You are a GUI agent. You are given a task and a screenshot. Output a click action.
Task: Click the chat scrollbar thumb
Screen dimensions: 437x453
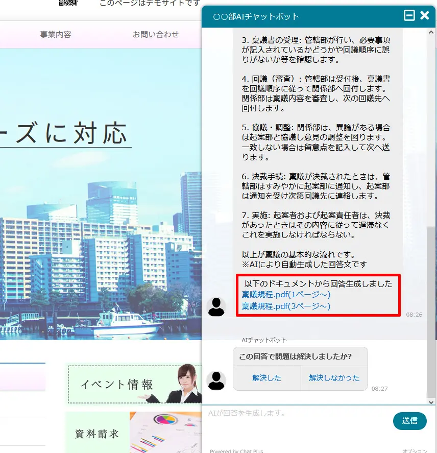coord(432,312)
